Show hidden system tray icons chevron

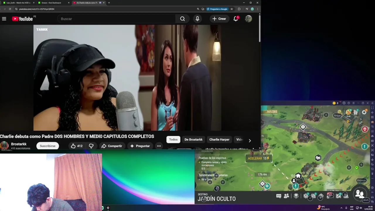point(341,208)
